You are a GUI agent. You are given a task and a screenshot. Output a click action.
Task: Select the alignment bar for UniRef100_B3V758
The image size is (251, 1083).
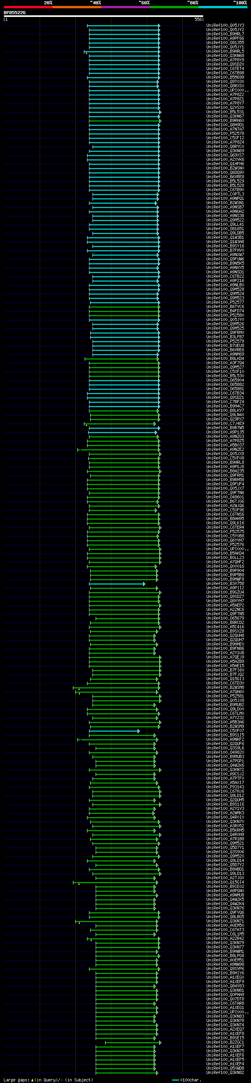117,584
